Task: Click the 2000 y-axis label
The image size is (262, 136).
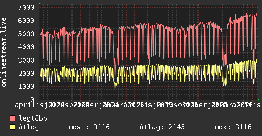Action: pos(26,73)
